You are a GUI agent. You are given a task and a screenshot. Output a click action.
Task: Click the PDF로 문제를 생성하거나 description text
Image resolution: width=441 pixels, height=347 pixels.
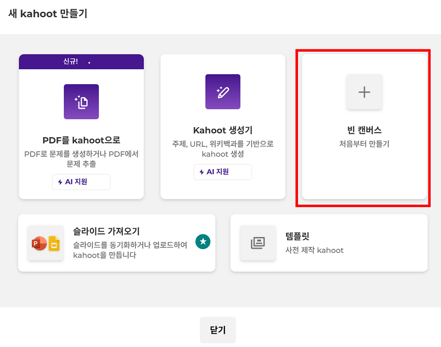(81, 159)
